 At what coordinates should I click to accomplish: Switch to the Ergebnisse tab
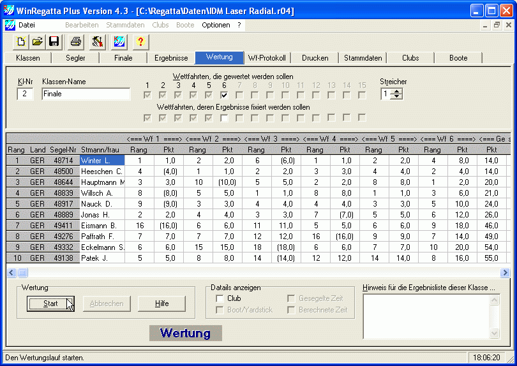[171, 58]
